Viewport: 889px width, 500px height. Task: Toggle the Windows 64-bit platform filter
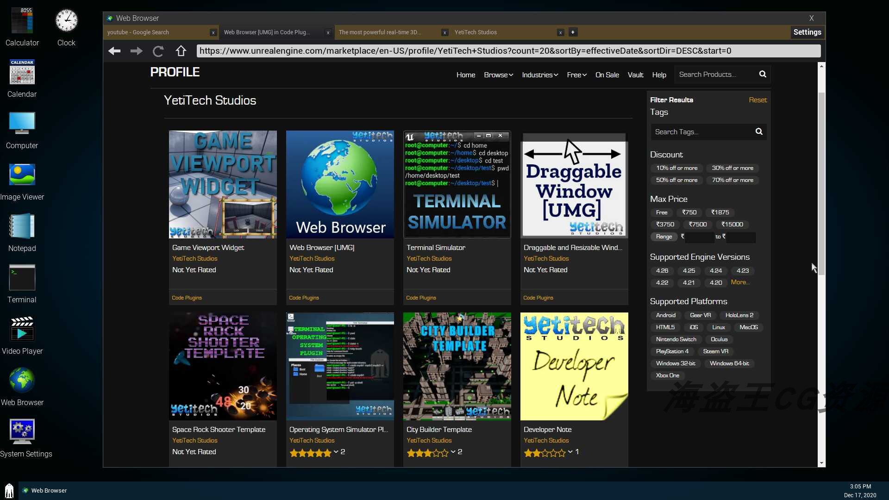[x=729, y=363]
